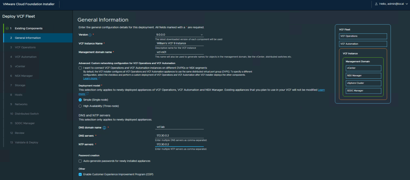
Task: Click the Management Domain label in diagram
Action: [358, 61]
